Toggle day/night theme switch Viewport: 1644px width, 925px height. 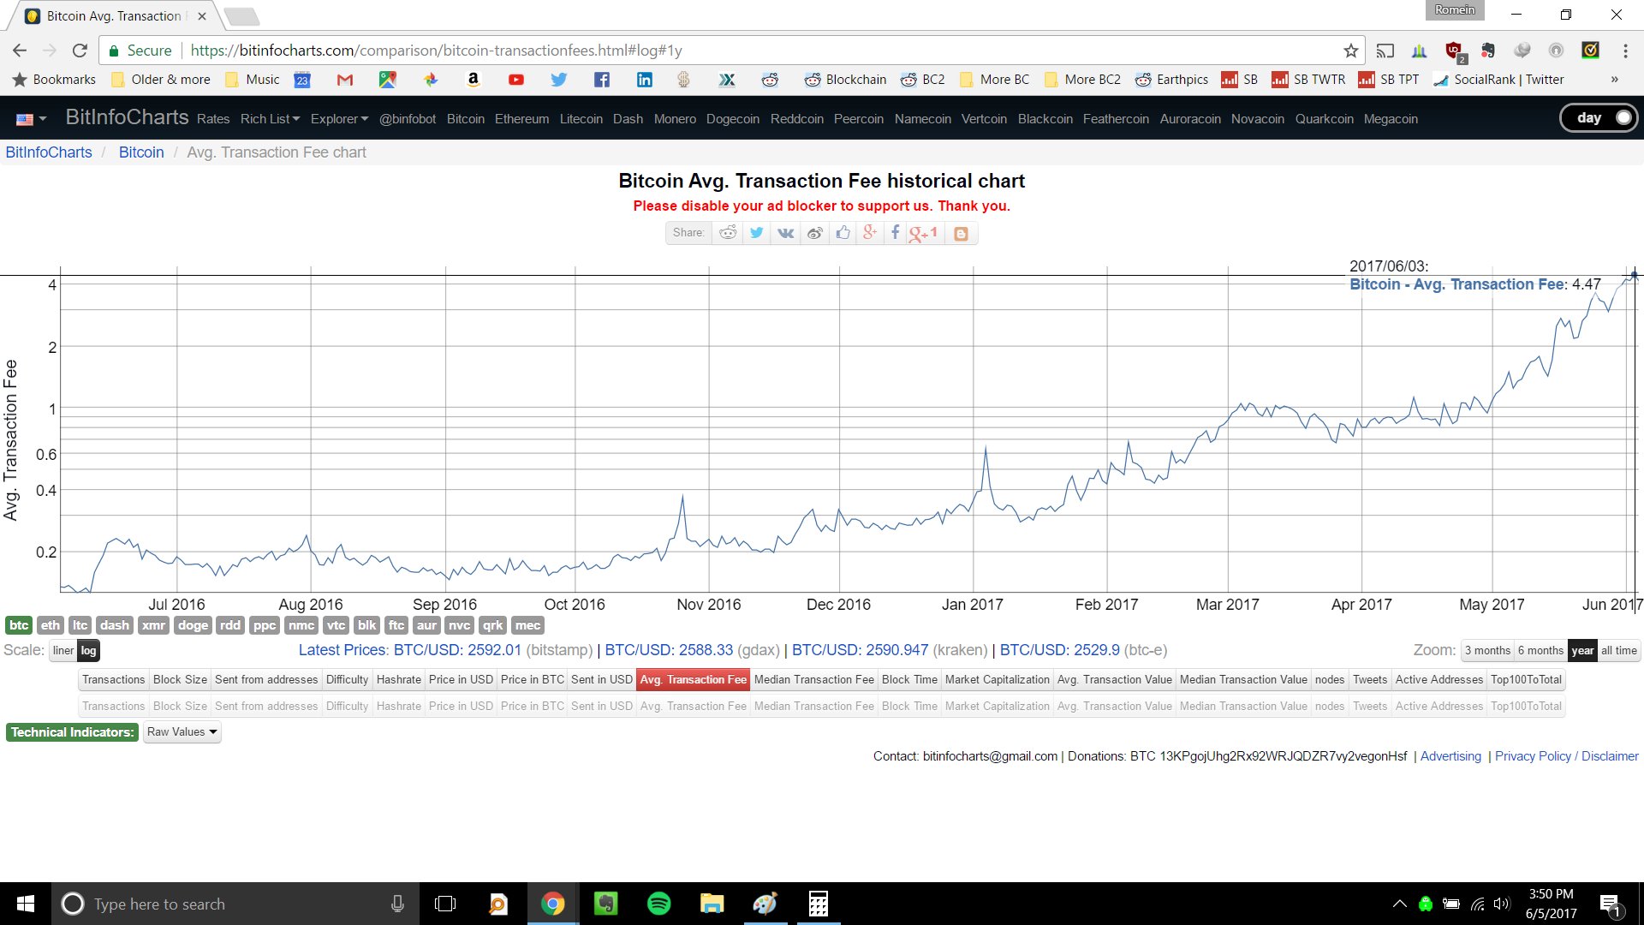[x=1598, y=118]
